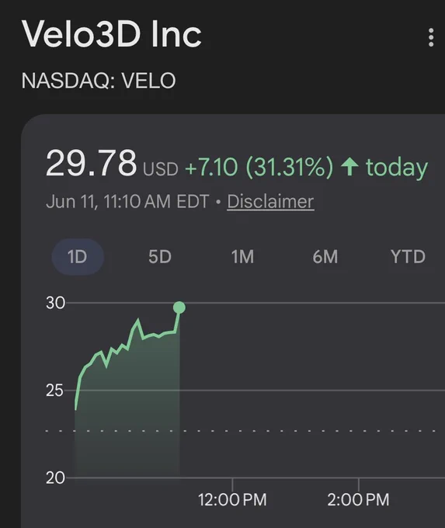Click the 29.78 current price
445x528 pixels.
(92, 163)
